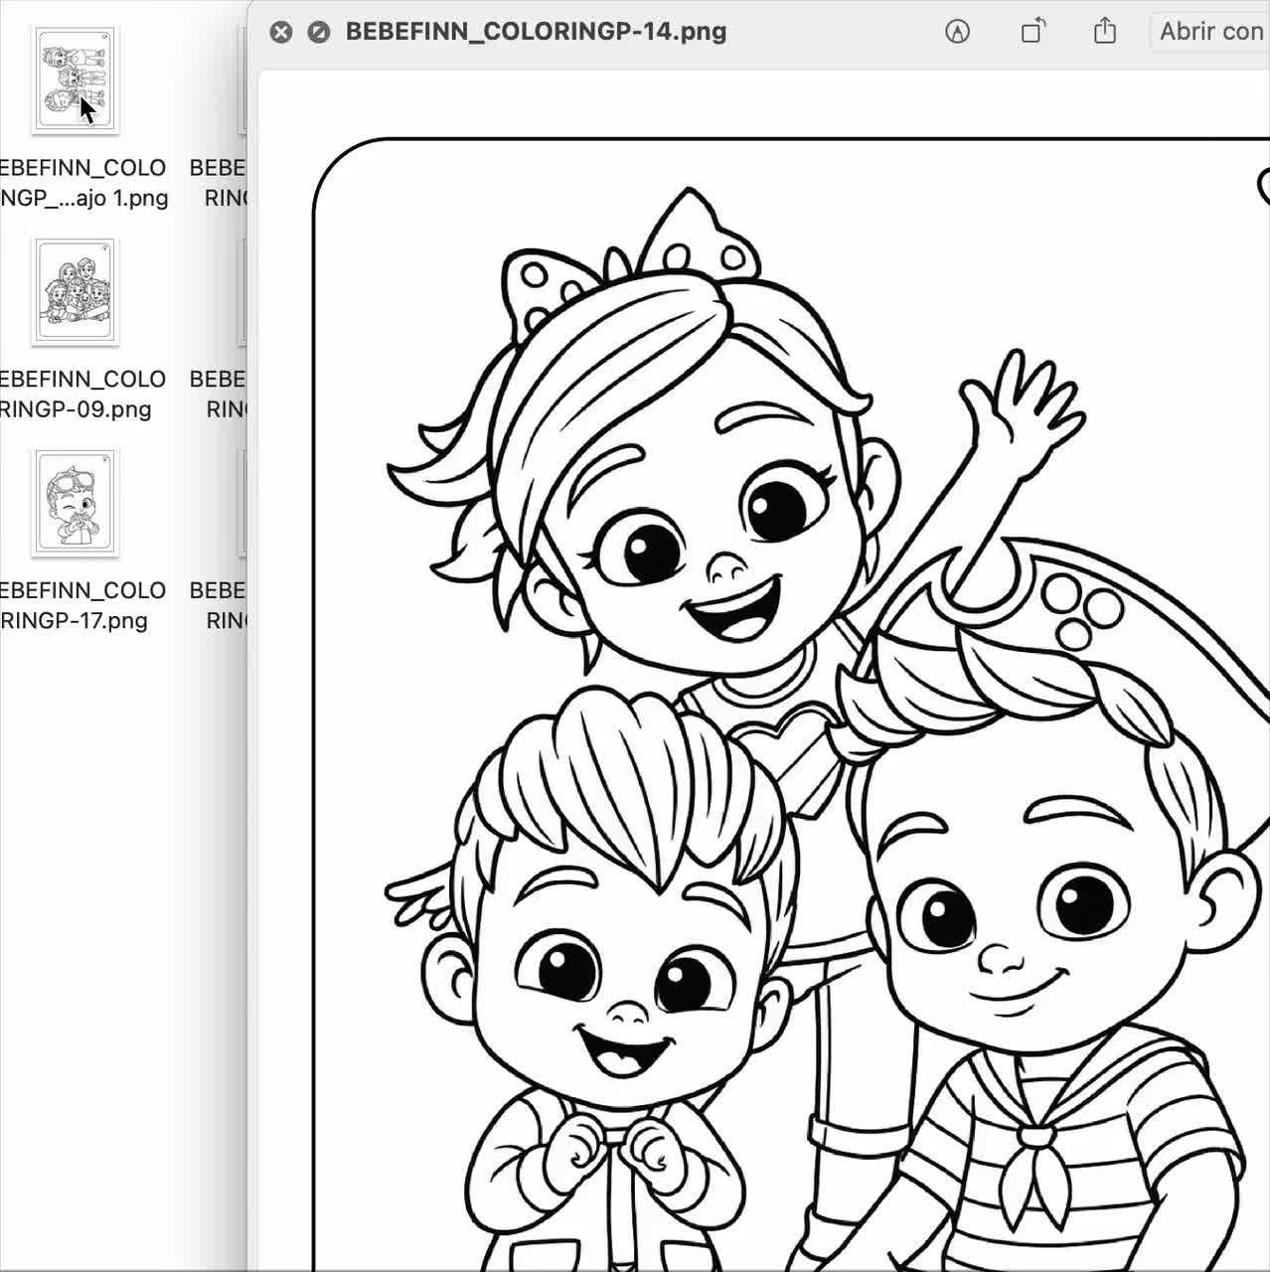Click the close X in the preview title bar

pos(282,32)
